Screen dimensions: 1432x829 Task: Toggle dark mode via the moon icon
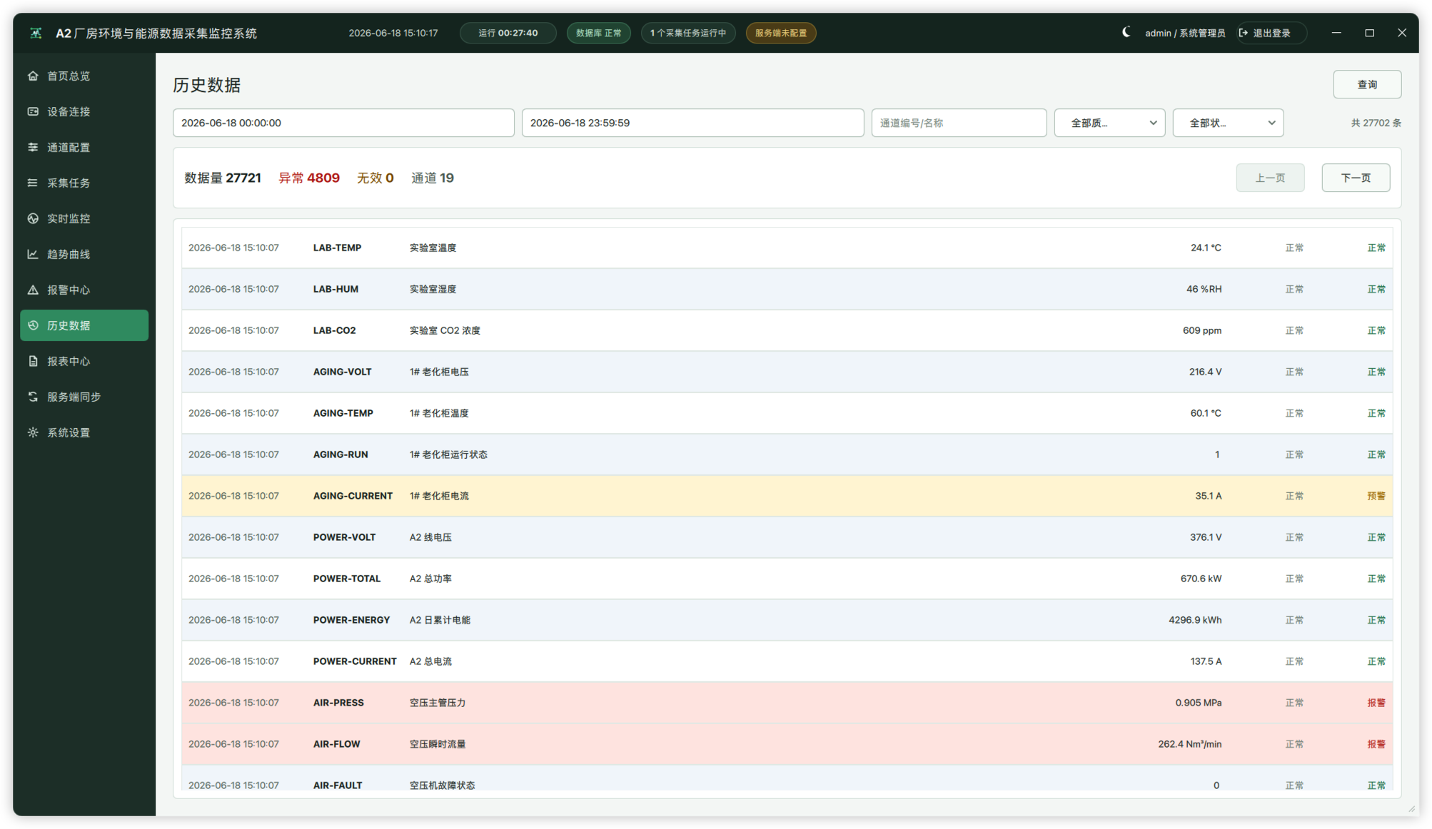[x=1126, y=32]
